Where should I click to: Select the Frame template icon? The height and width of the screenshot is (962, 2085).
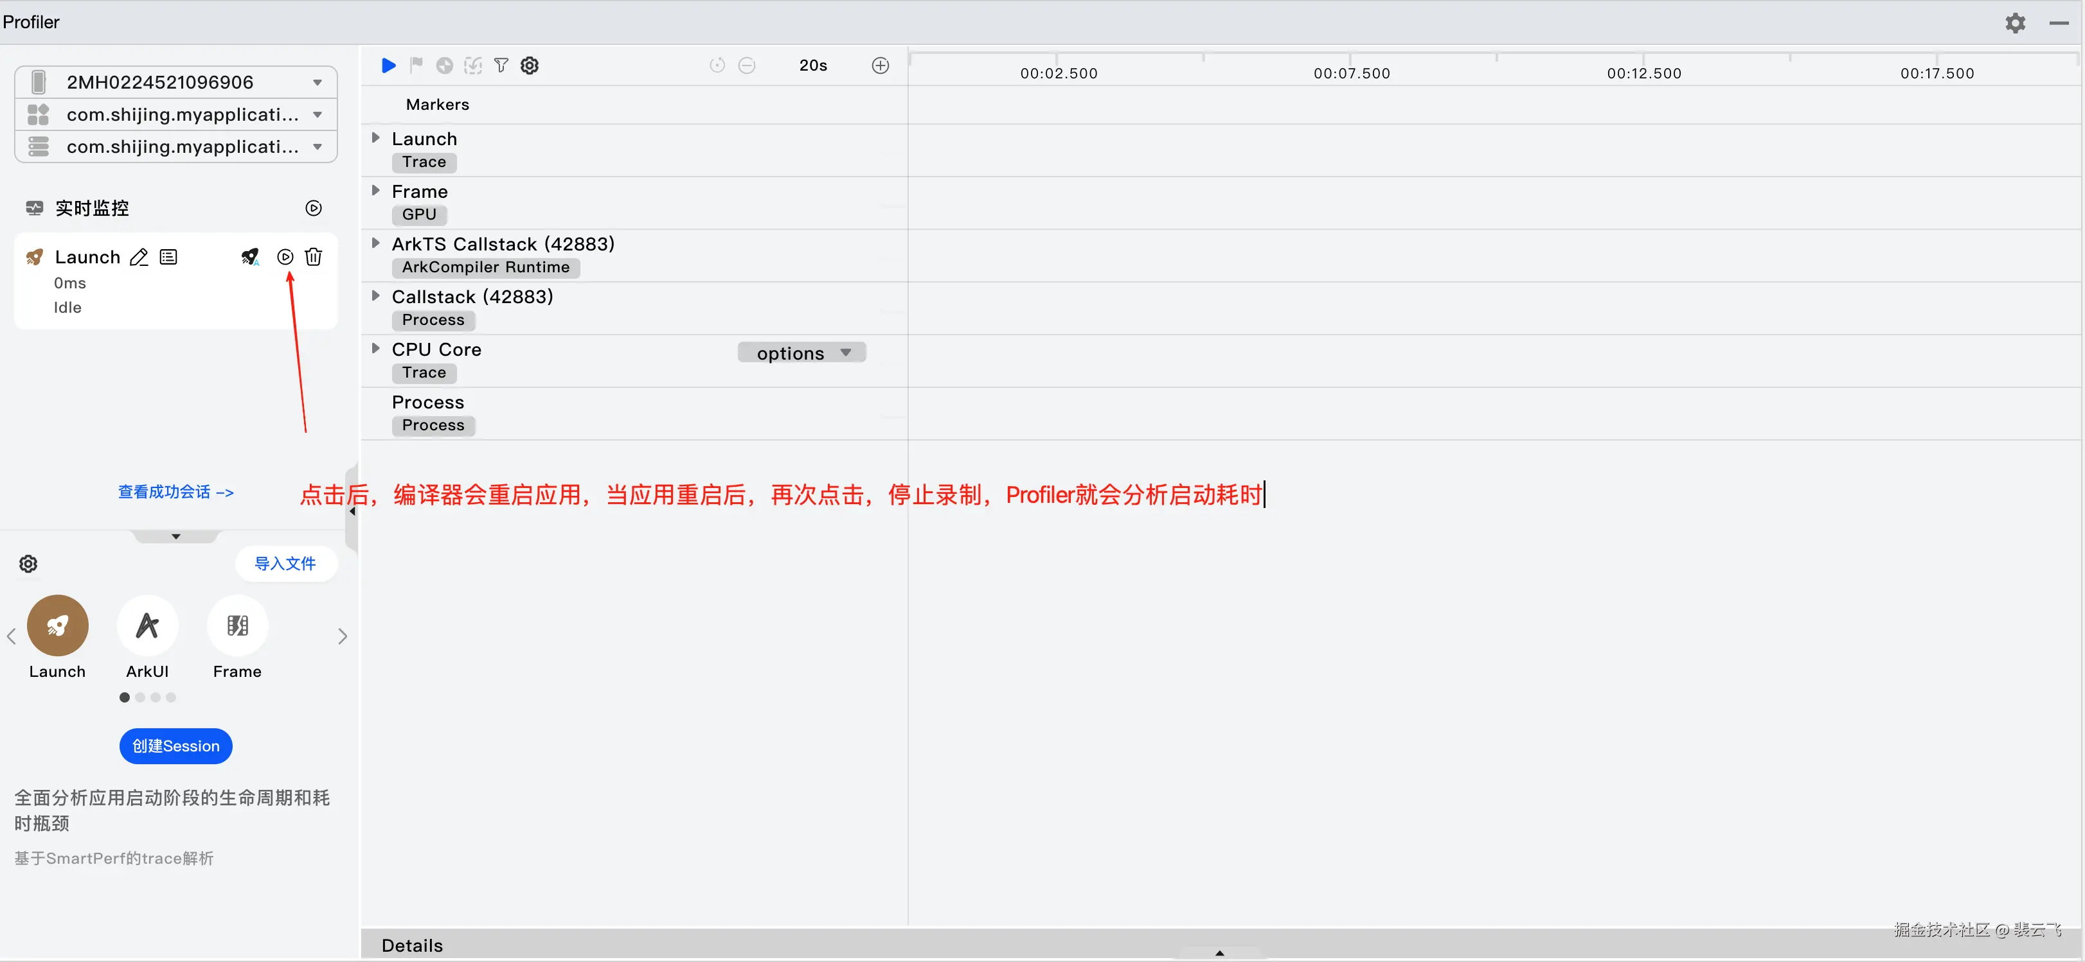pos(237,625)
